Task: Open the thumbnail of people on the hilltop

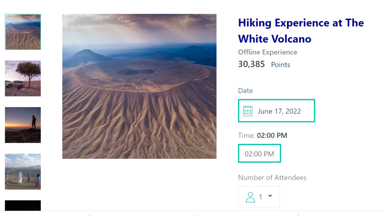Action: tap(23, 171)
